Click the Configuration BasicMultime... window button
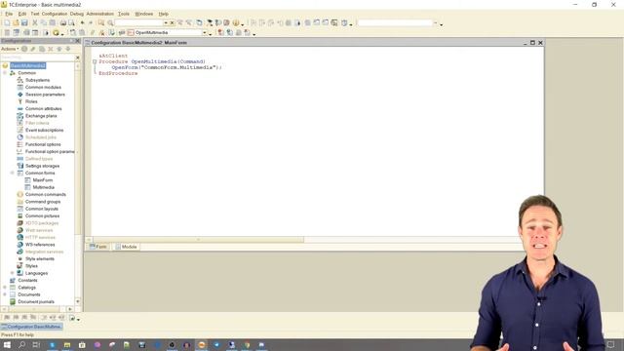The image size is (624, 351). 32,327
